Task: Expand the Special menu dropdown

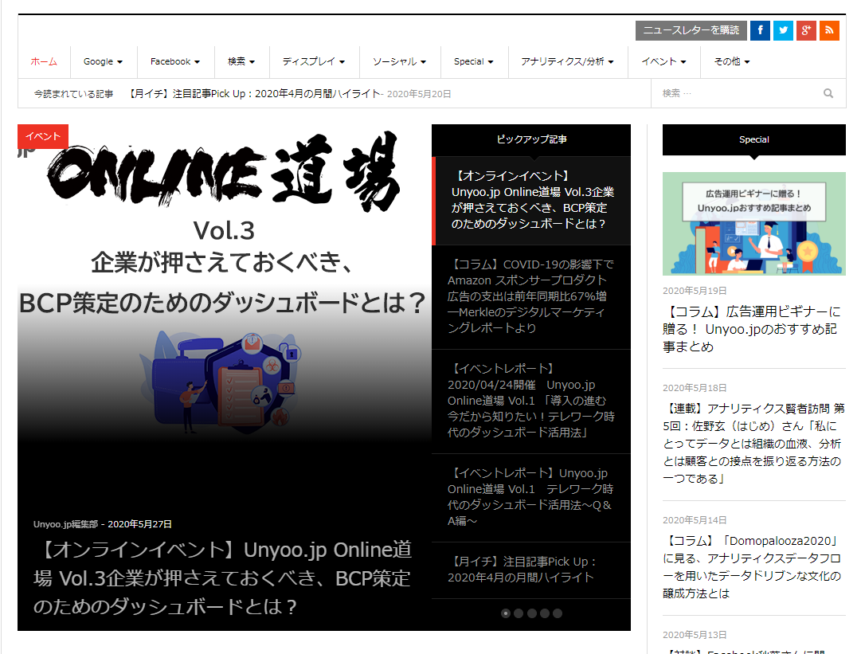Action: (474, 61)
